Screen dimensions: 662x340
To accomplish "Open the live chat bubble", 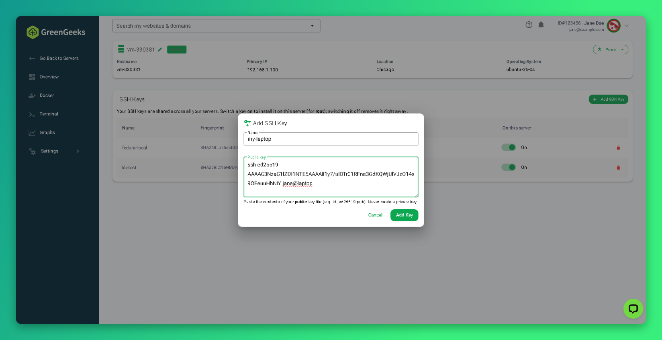I will (633, 309).
